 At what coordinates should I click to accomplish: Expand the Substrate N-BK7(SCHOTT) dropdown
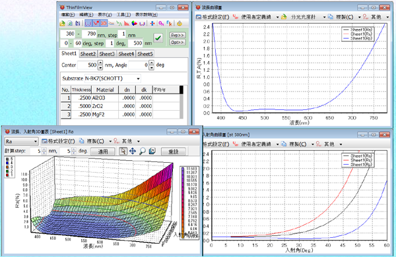[x=138, y=78]
